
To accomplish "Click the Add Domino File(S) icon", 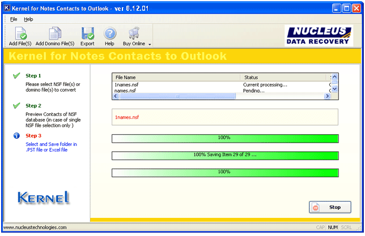I will (55, 33).
